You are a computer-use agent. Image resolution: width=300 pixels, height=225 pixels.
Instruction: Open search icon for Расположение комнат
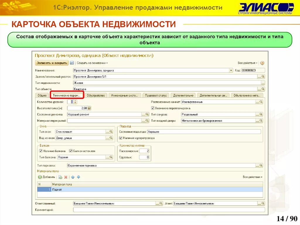click(261, 102)
